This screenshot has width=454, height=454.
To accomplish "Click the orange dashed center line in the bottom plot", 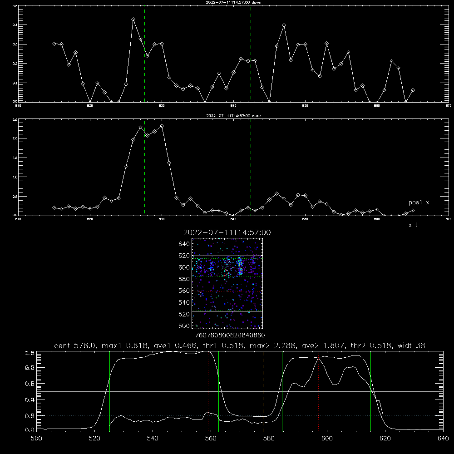I will coord(263,391).
